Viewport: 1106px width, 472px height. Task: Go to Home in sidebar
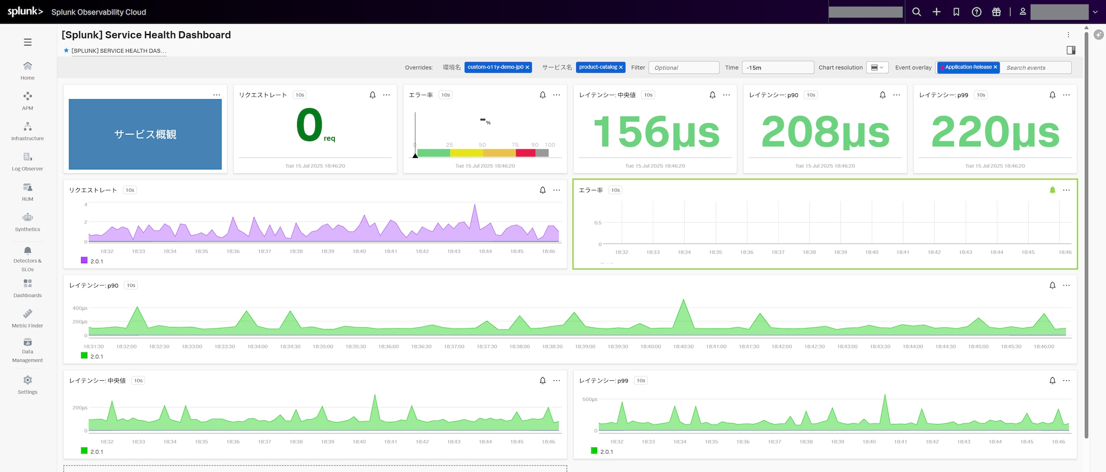(x=28, y=71)
